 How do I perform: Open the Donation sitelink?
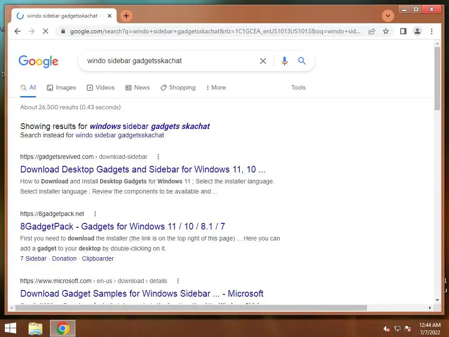click(x=64, y=258)
